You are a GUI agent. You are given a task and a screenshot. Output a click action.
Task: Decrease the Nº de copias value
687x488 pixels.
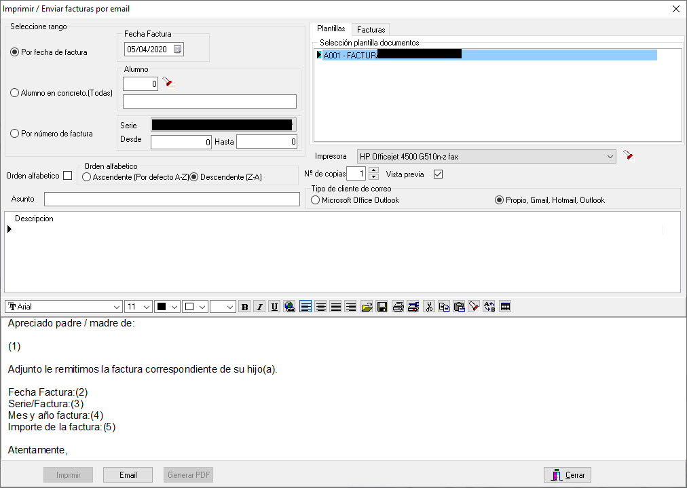point(374,177)
